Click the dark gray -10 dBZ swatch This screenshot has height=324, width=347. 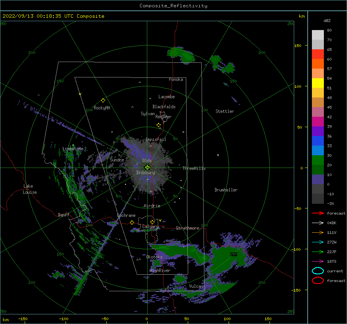tap(318, 189)
